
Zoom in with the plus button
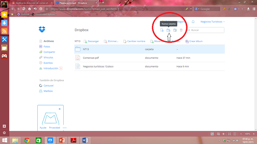(x=254, y=134)
